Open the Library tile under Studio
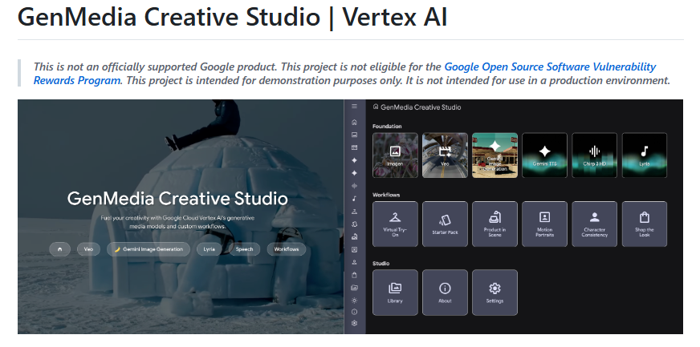 click(x=395, y=293)
